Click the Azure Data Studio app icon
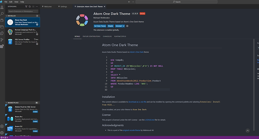Viewport: 259px width, 139px height. pos(1,2)
